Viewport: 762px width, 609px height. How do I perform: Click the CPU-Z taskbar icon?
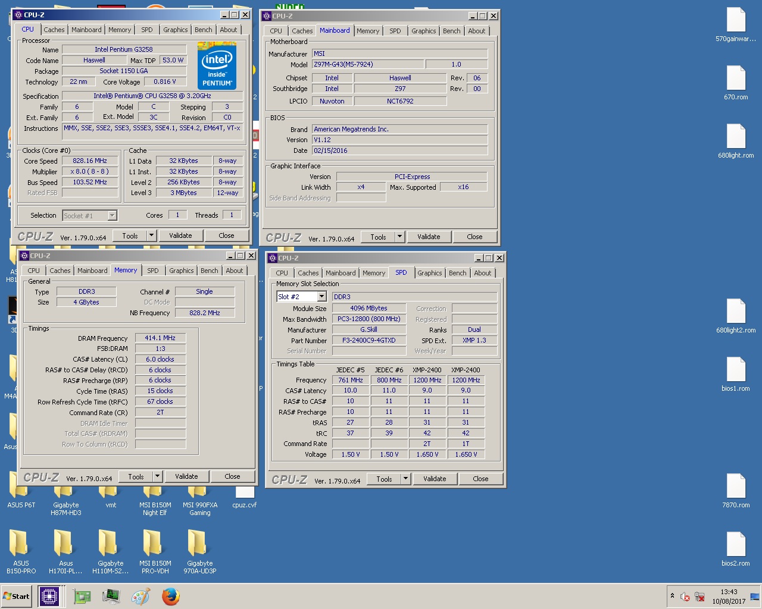(49, 597)
